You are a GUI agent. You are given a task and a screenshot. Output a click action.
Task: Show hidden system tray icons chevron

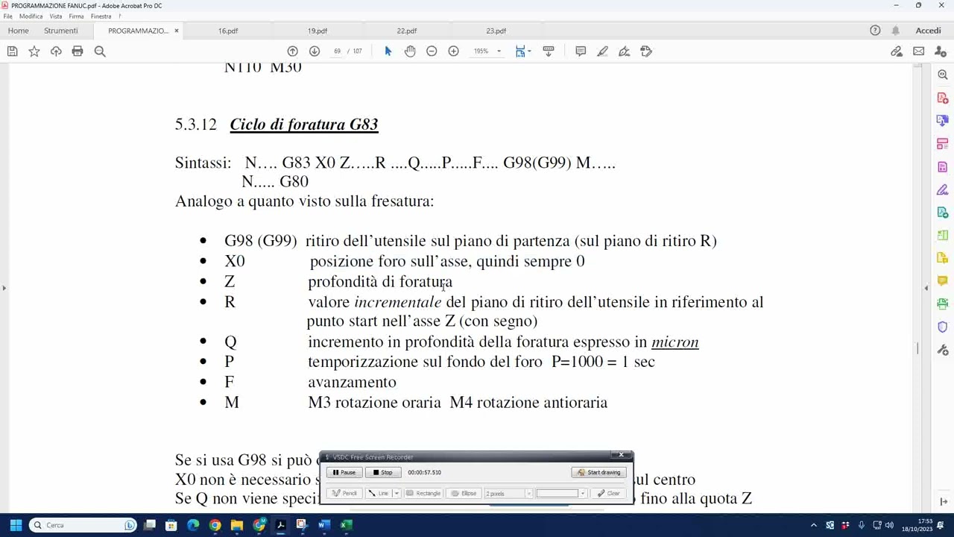click(813, 525)
